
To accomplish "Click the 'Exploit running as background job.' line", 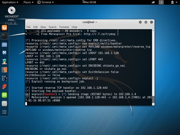I will click(55, 82).
